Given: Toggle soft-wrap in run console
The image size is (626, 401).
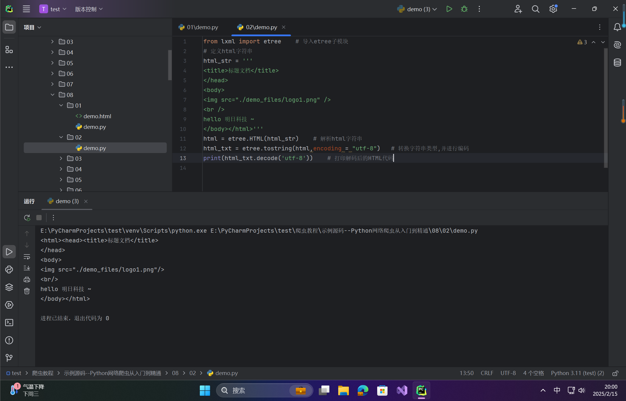Looking at the screenshot, I should point(27,257).
